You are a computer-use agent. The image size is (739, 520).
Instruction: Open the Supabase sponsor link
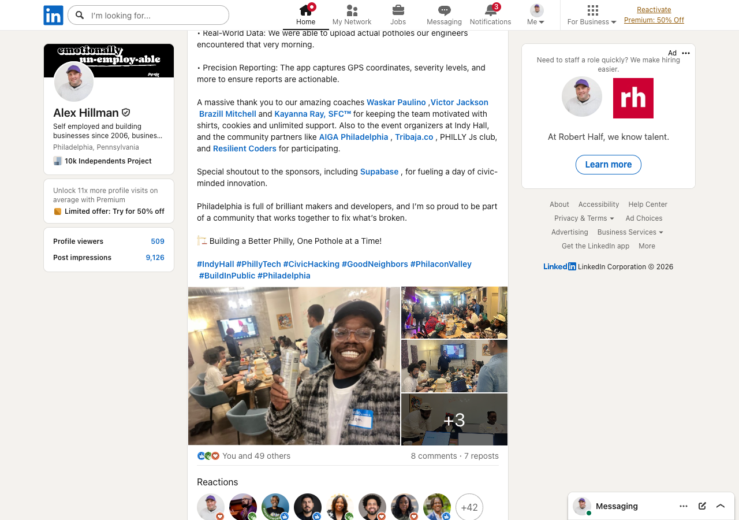(379, 172)
